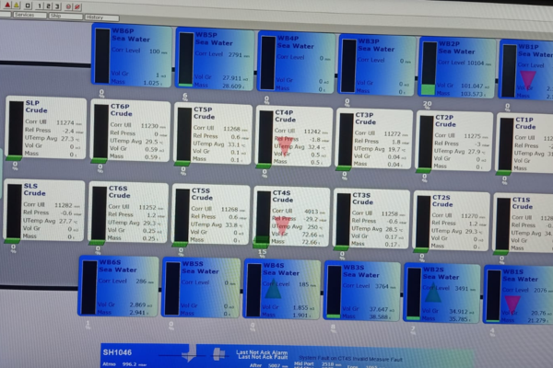
Task: Click the WB2P tank level bar
Action: click(x=429, y=69)
